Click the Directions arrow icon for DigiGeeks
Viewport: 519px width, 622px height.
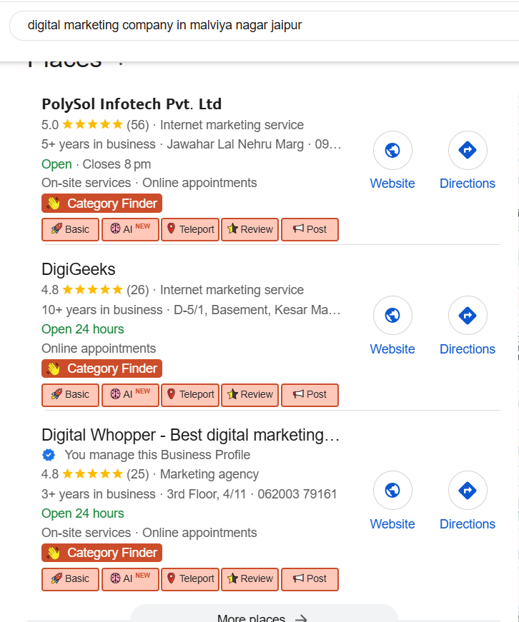(468, 316)
